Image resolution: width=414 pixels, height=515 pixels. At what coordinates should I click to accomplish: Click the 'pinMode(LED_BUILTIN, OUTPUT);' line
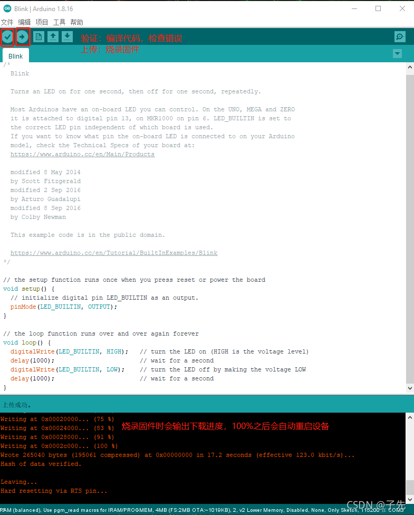pos(64,307)
